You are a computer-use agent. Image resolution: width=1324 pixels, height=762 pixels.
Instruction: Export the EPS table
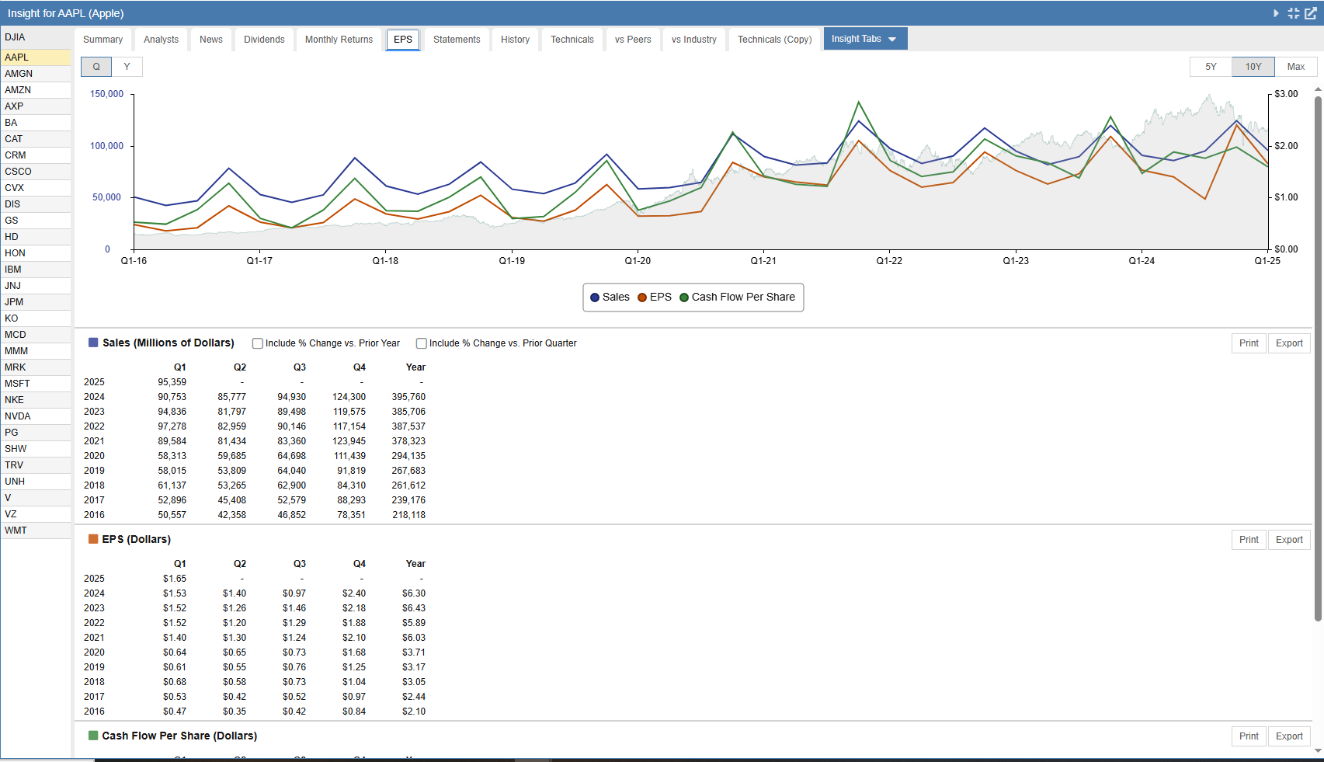click(x=1289, y=540)
